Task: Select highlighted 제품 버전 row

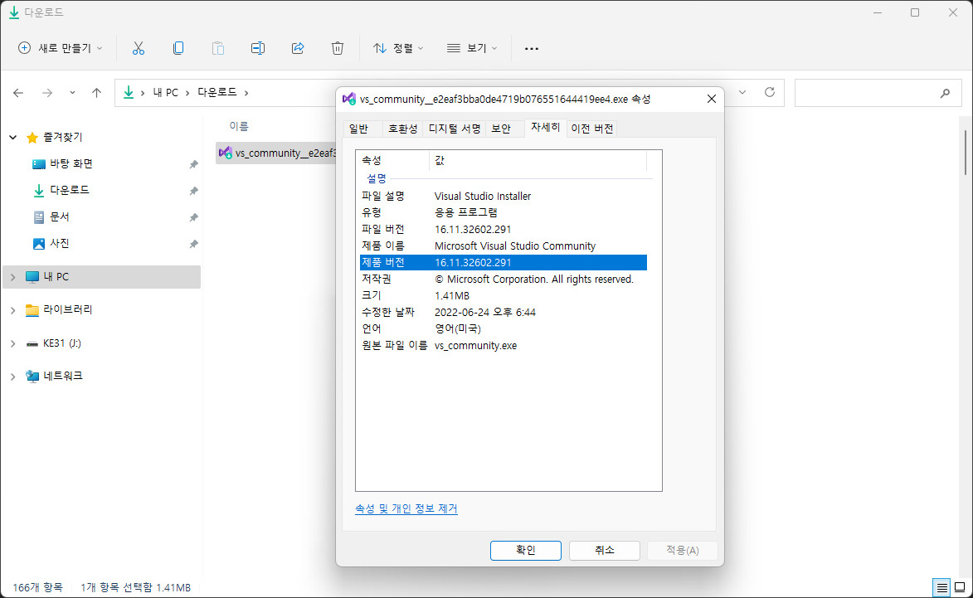Action: (x=504, y=262)
